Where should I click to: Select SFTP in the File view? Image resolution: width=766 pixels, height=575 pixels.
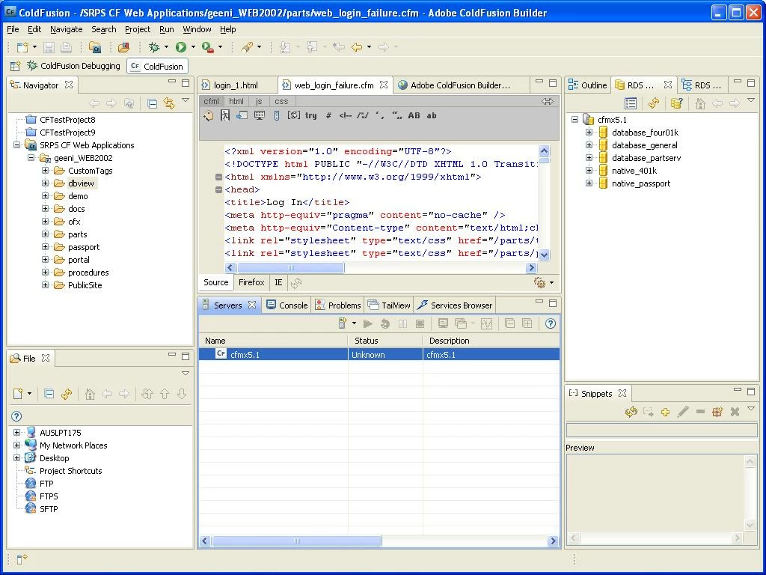pos(49,509)
